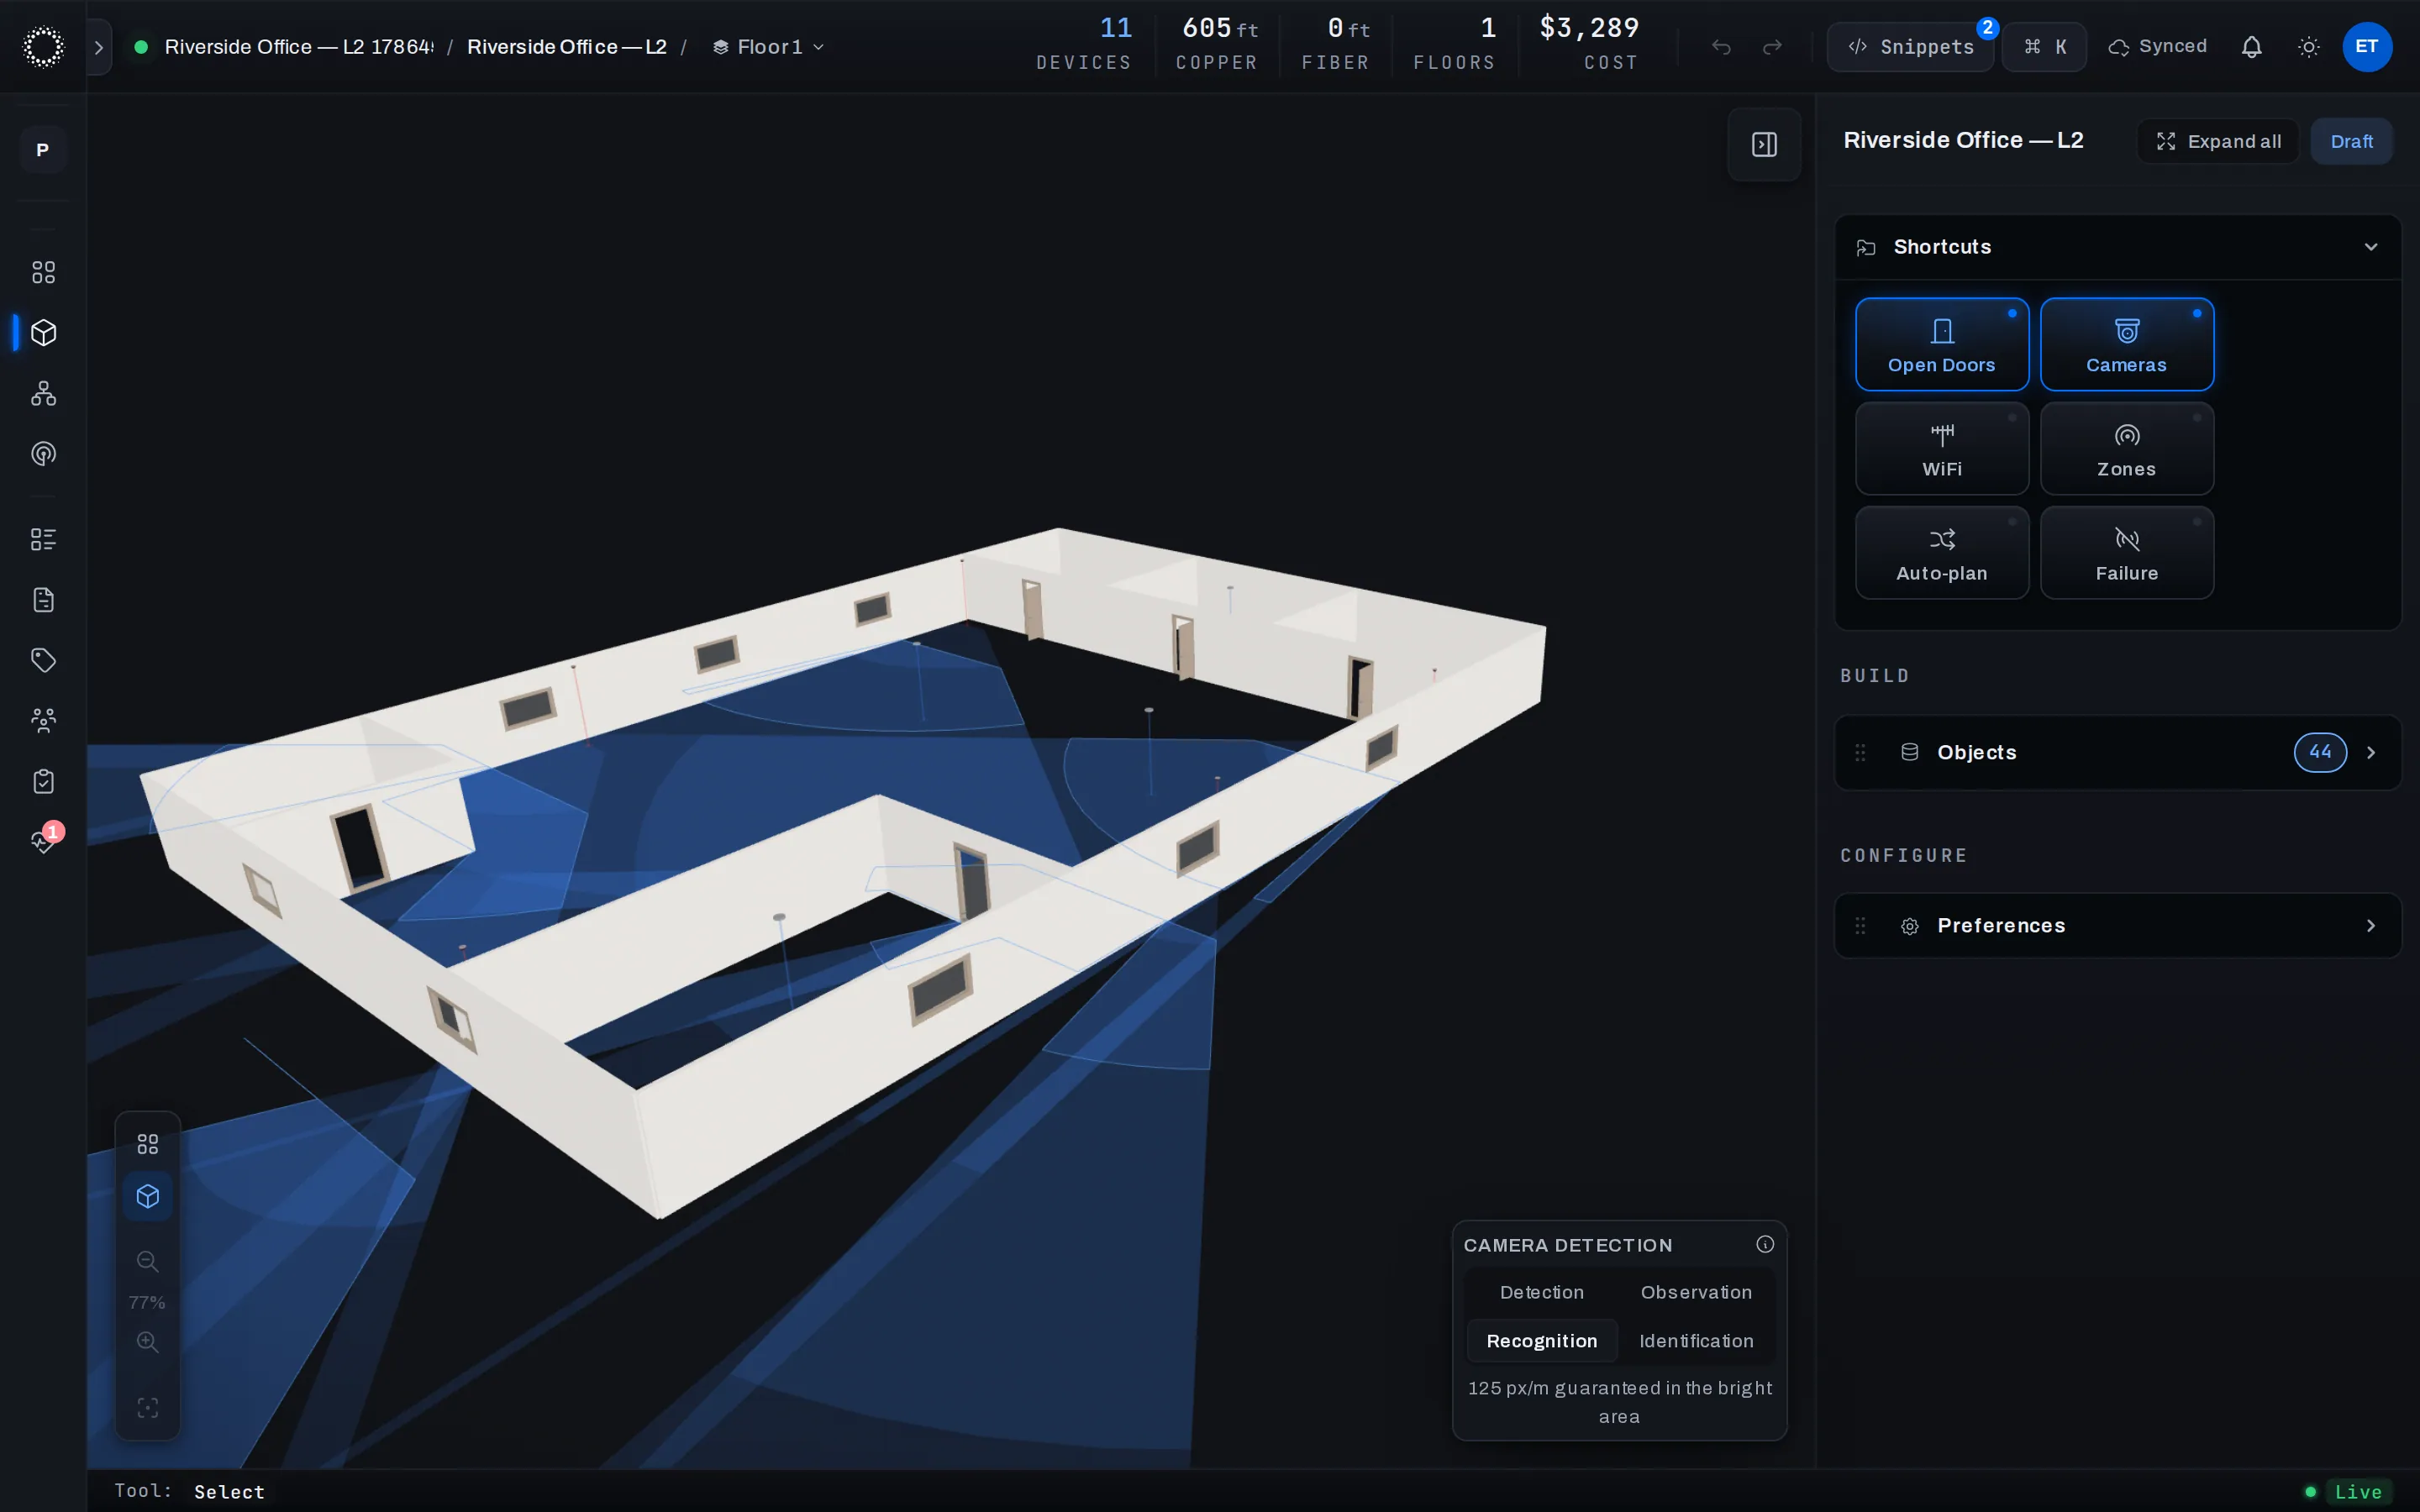Open the notifications bell

point(2251,47)
